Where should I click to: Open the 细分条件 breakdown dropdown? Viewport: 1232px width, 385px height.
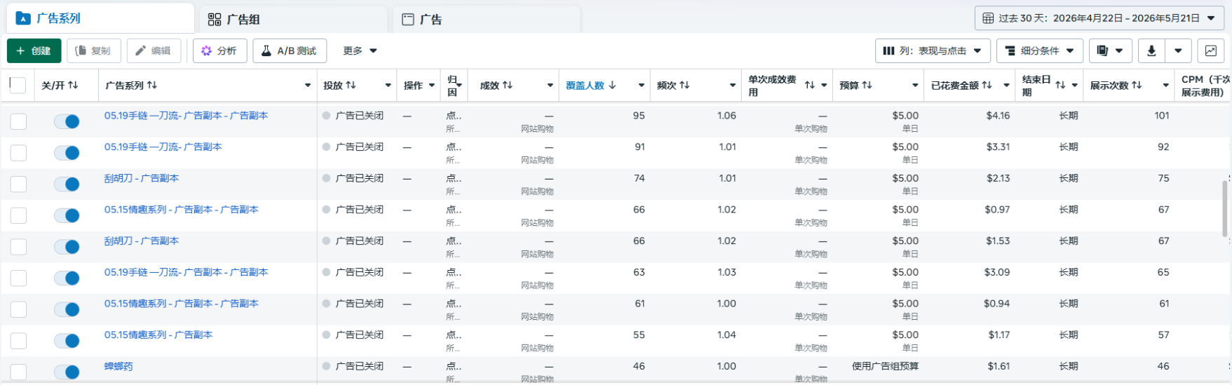1040,50
